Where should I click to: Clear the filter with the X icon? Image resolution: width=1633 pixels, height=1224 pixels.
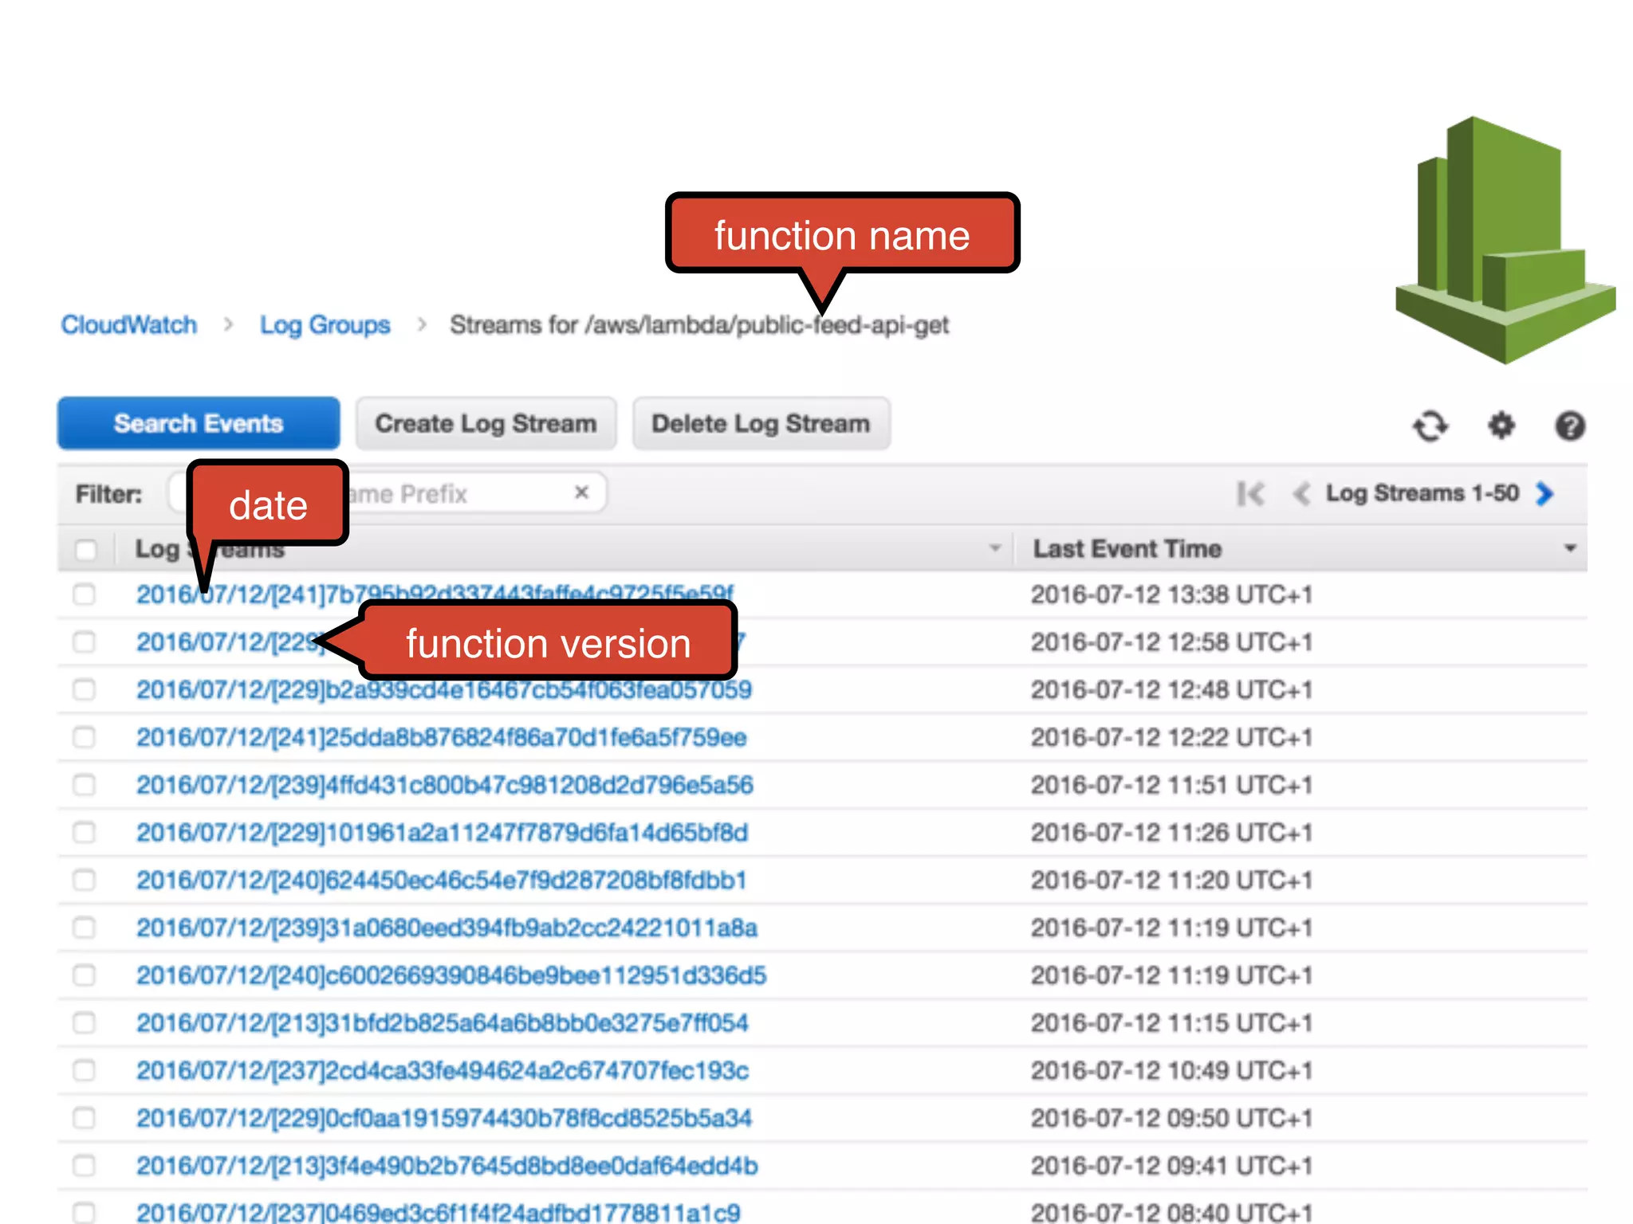(x=582, y=492)
